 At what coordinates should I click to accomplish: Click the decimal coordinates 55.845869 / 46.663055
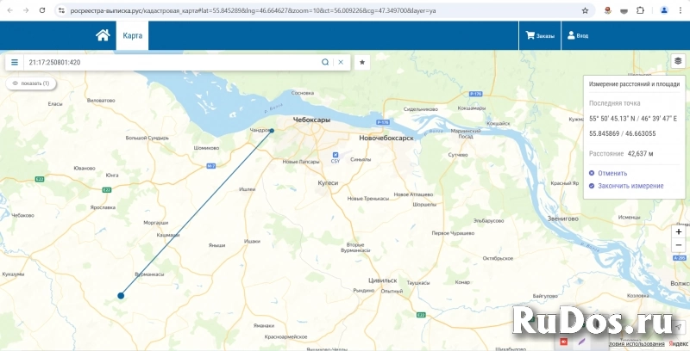pos(622,133)
